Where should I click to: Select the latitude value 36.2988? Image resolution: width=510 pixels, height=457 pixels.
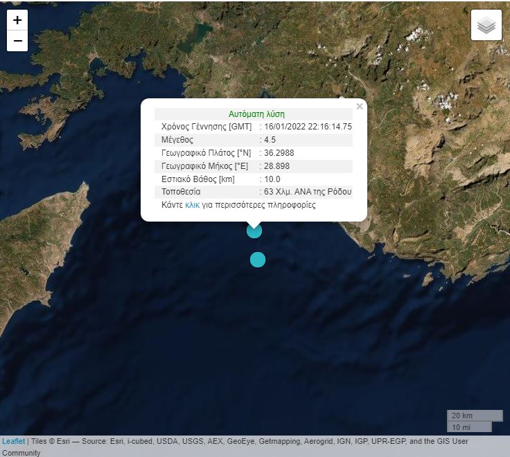(279, 152)
